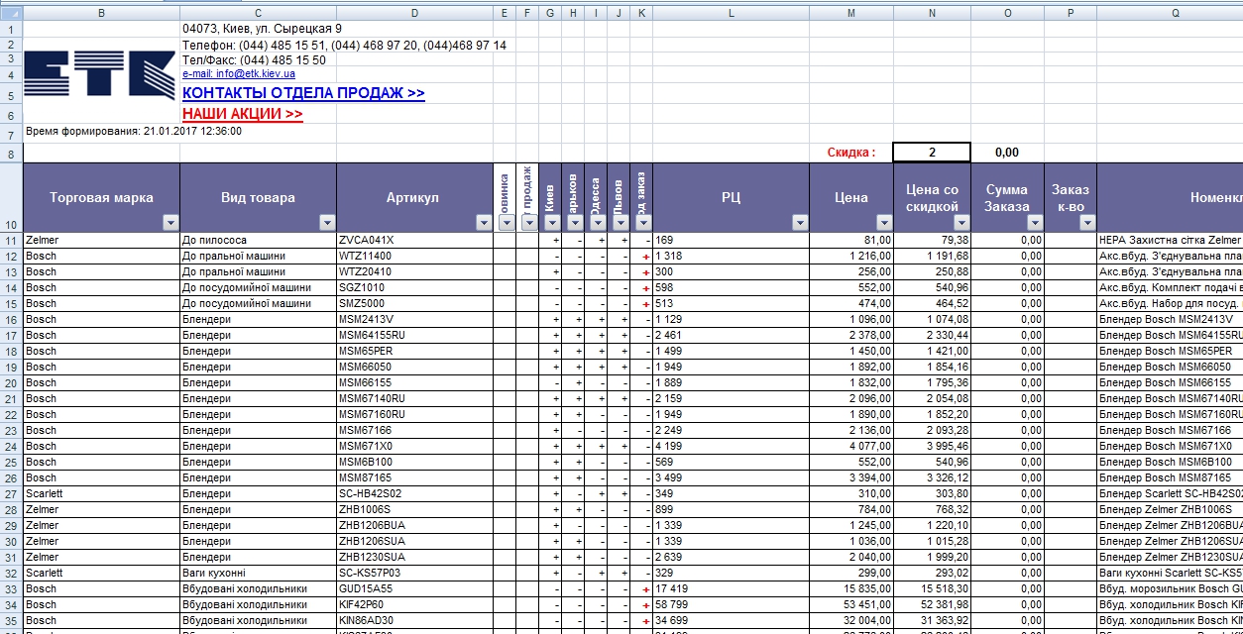Select article cell SMZ5000

tap(414, 303)
